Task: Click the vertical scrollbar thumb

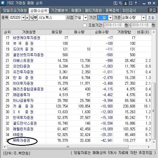Action: click(x=153, y=111)
